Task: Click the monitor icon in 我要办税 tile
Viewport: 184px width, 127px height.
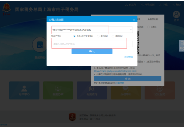Action: (x=58, y=88)
